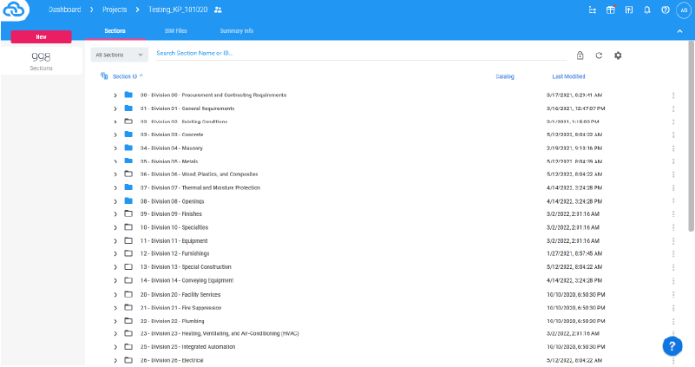Open more options for Division 20 row
The width and height of the screenshot is (695, 367).
click(x=673, y=294)
